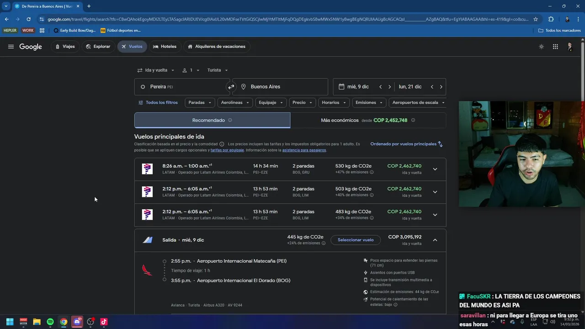Open Spotify from the taskbar

click(x=50, y=322)
